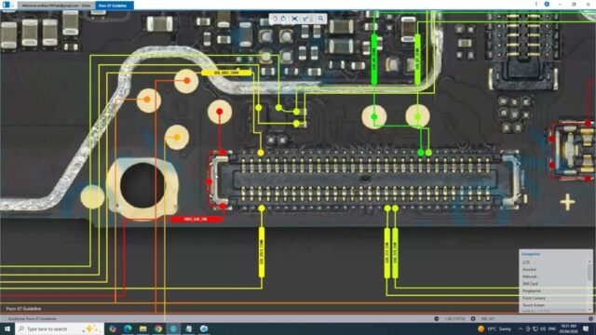Zoom out with the minus button in status bar
596x335 pixels.
[x=437, y=318]
